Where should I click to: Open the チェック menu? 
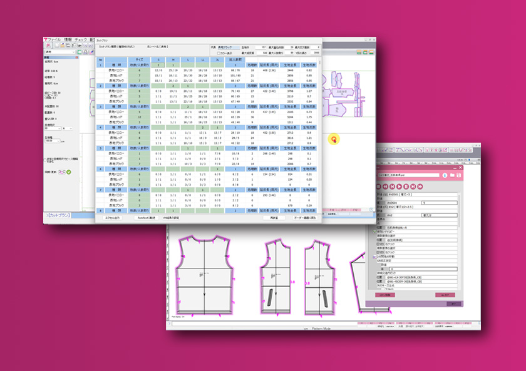[81, 39]
